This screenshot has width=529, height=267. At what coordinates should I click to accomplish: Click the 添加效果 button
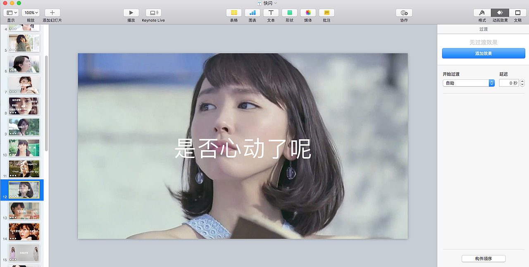483,53
